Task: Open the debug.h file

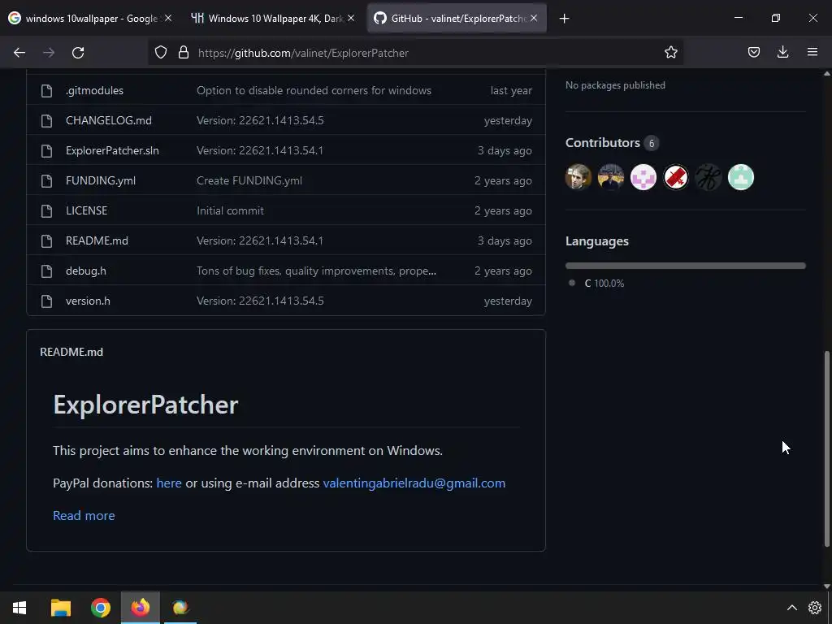Action: [x=86, y=271]
